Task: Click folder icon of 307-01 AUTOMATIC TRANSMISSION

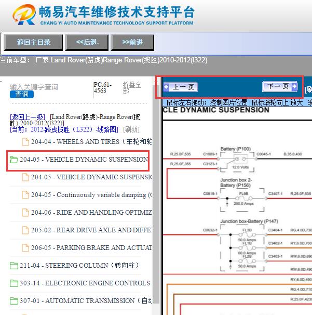Action: point(13,301)
